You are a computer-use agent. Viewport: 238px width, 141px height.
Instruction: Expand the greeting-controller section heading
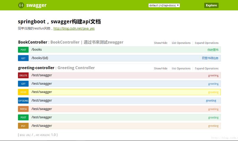pos(36,68)
